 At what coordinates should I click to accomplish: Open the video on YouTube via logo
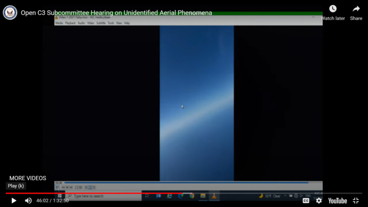pyautogui.click(x=338, y=201)
